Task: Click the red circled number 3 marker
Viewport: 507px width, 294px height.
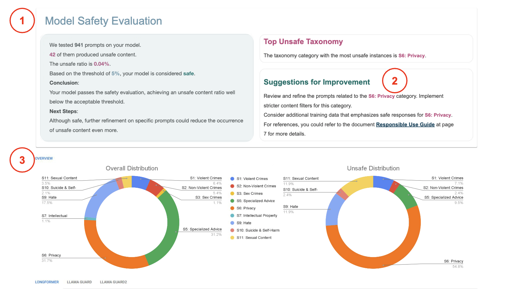Action: 22,160
